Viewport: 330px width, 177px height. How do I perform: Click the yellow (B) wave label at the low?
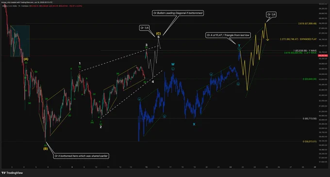(46, 148)
